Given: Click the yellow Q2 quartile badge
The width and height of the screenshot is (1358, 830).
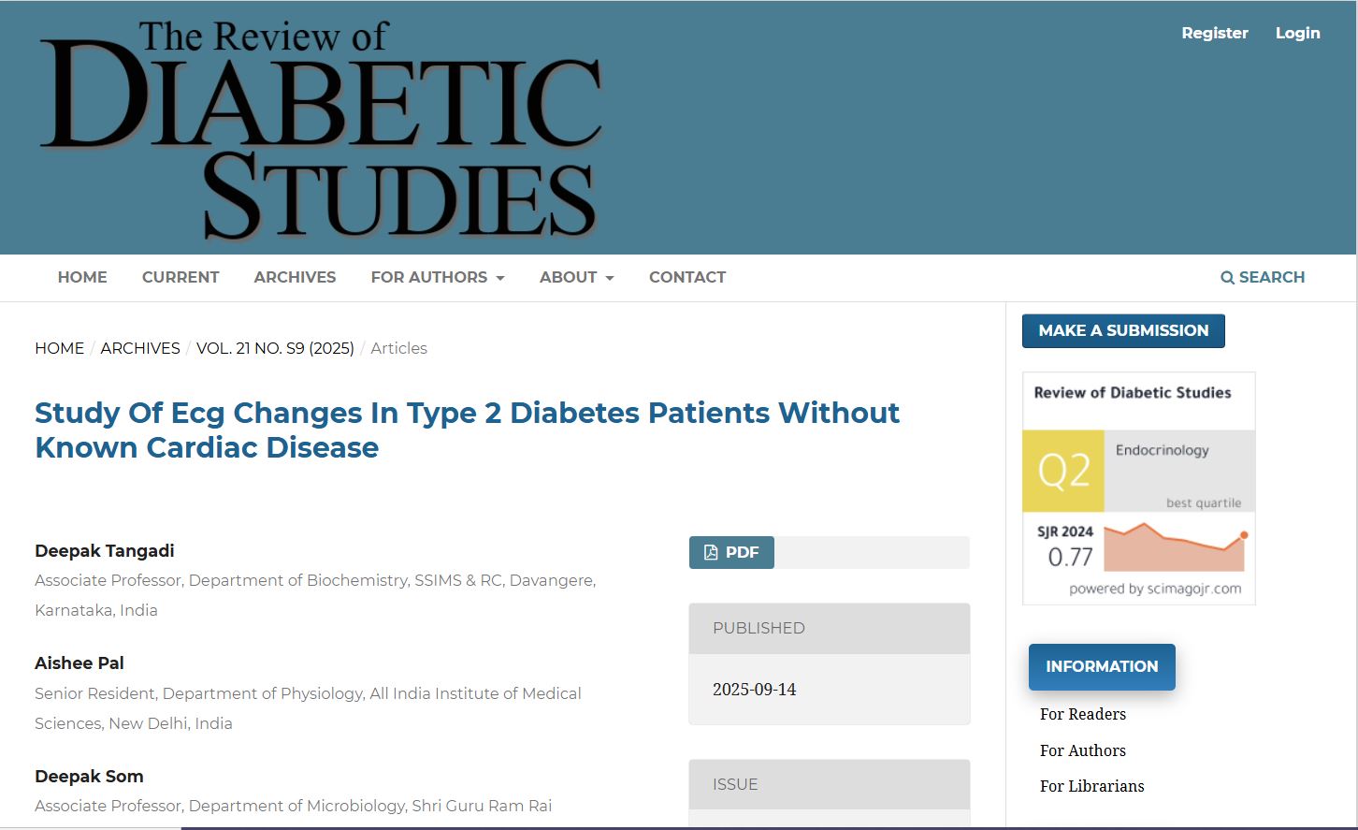Looking at the screenshot, I should 1063,471.
